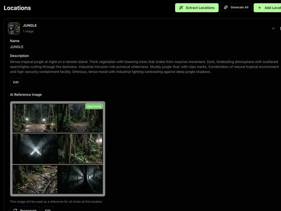Click the Name field label
The height and width of the screenshot is (211, 281).
15,41
